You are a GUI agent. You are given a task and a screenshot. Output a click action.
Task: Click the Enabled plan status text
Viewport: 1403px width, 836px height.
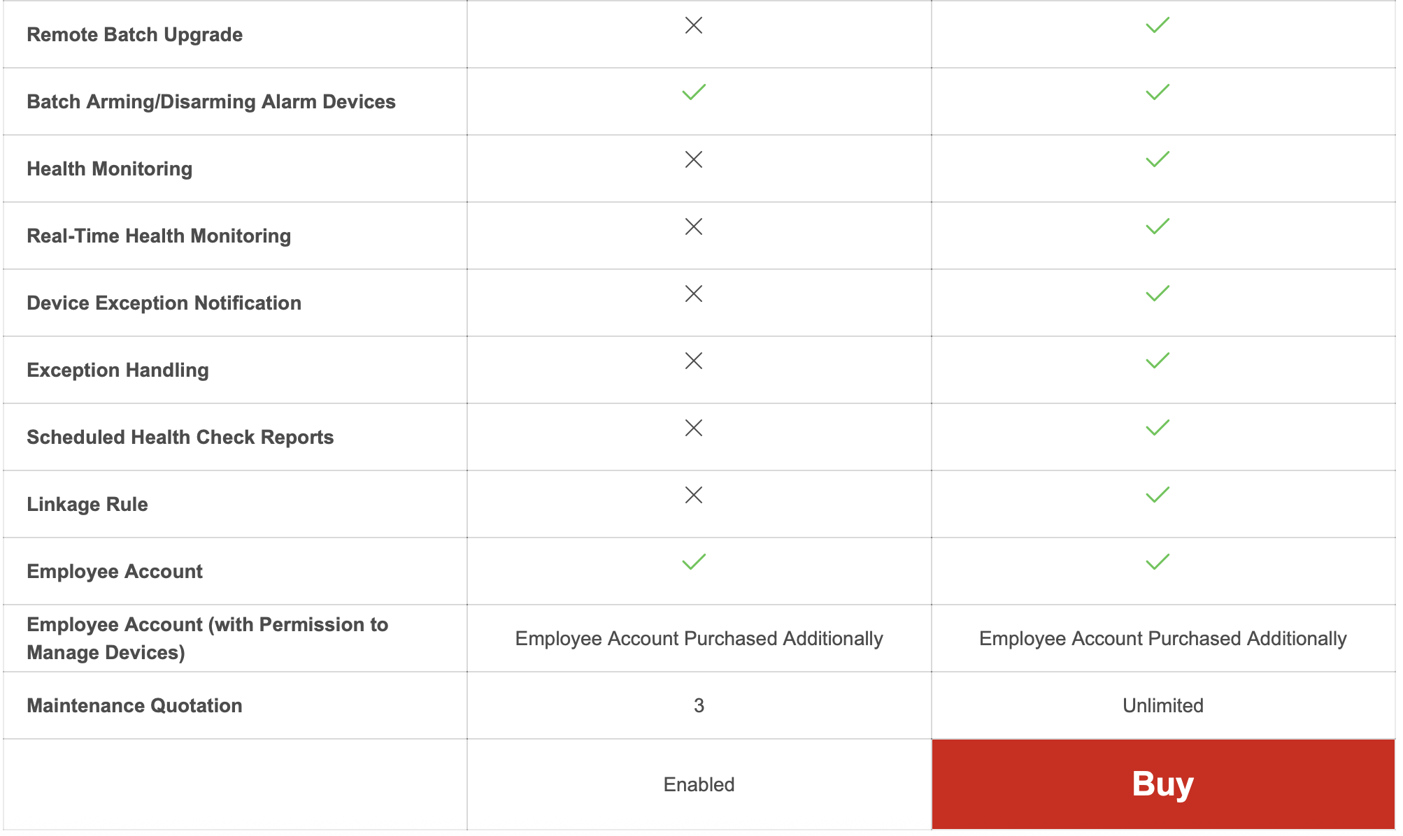pyautogui.click(x=698, y=784)
